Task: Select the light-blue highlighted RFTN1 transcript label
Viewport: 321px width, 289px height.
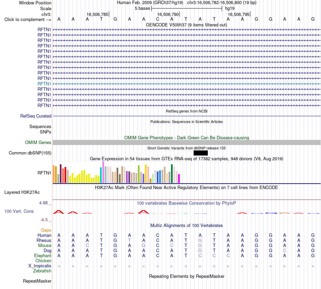Action: (44, 84)
